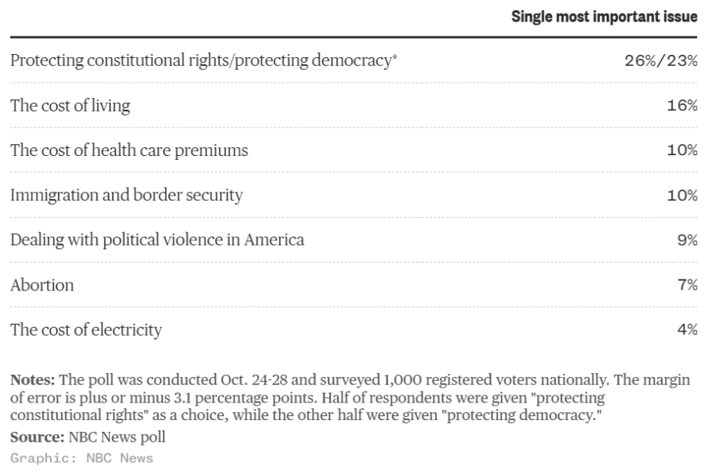Click the 7% value
This screenshot has height=475, width=716.
pyautogui.click(x=687, y=285)
